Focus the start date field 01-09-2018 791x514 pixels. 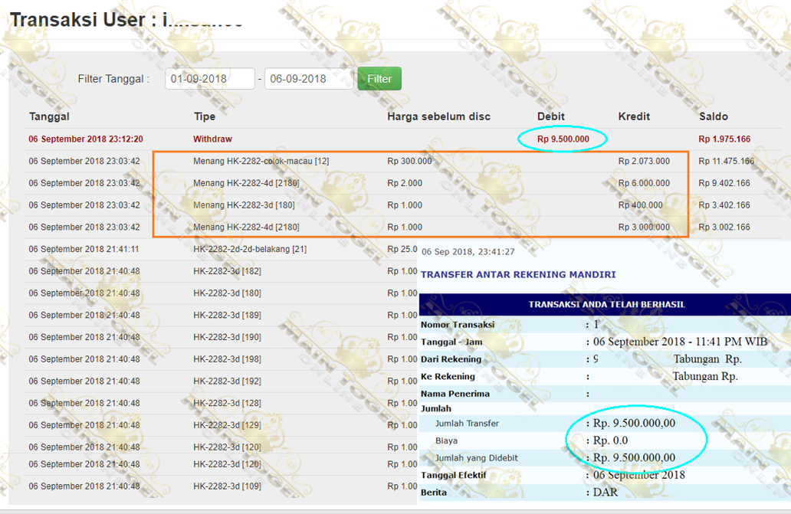point(209,79)
